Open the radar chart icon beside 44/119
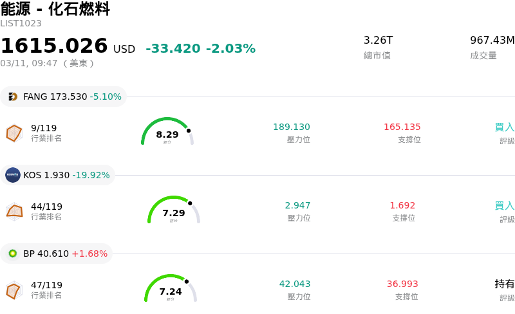515x314 pixels. tap(14, 212)
